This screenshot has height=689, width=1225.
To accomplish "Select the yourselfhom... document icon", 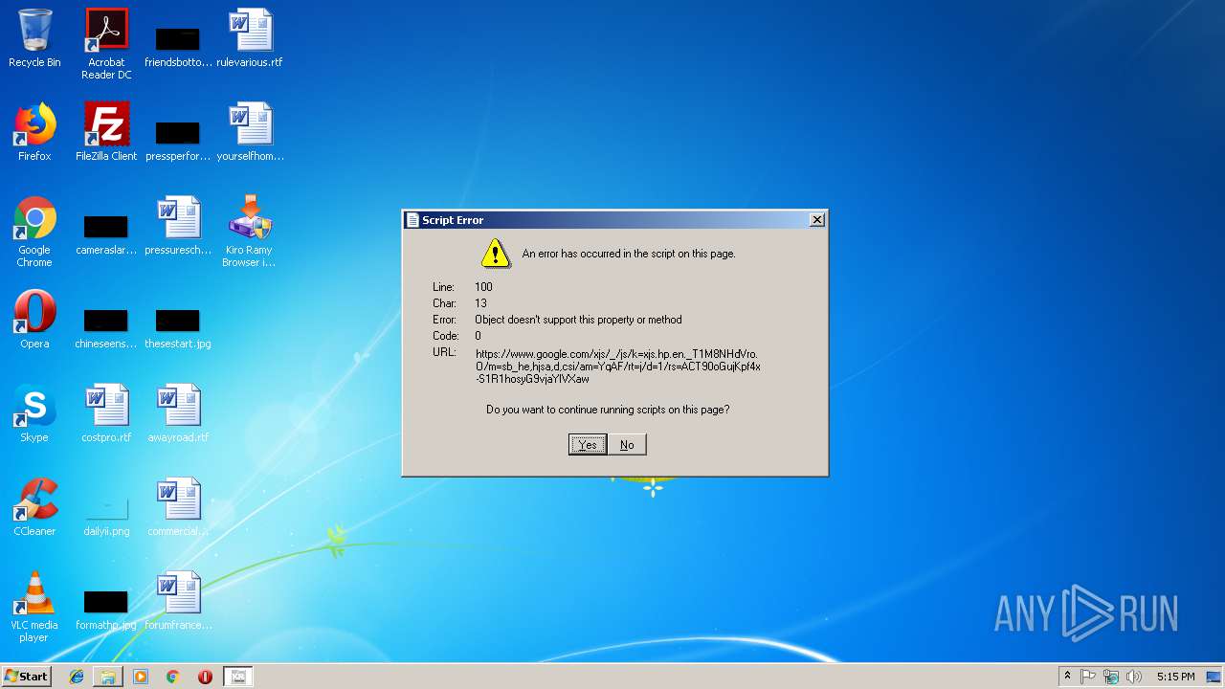I will pyautogui.click(x=250, y=133).
